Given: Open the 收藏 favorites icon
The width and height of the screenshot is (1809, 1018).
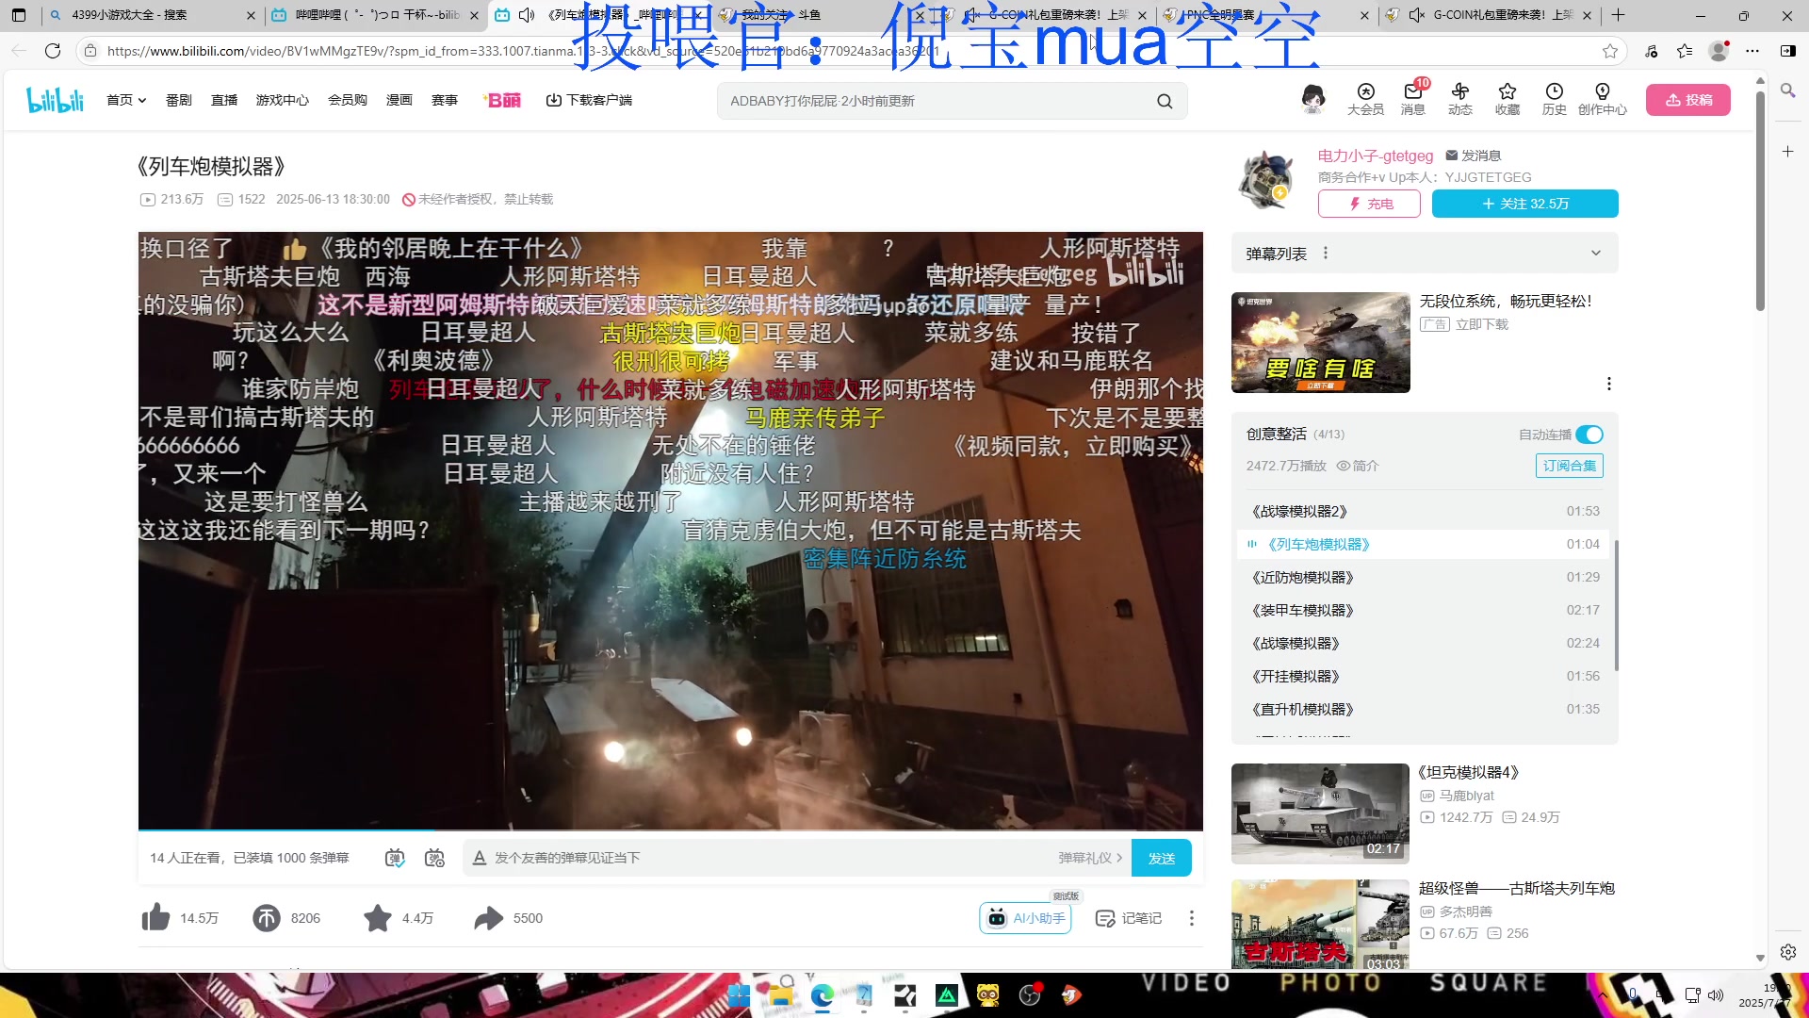Looking at the screenshot, I should pos(1507,99).
